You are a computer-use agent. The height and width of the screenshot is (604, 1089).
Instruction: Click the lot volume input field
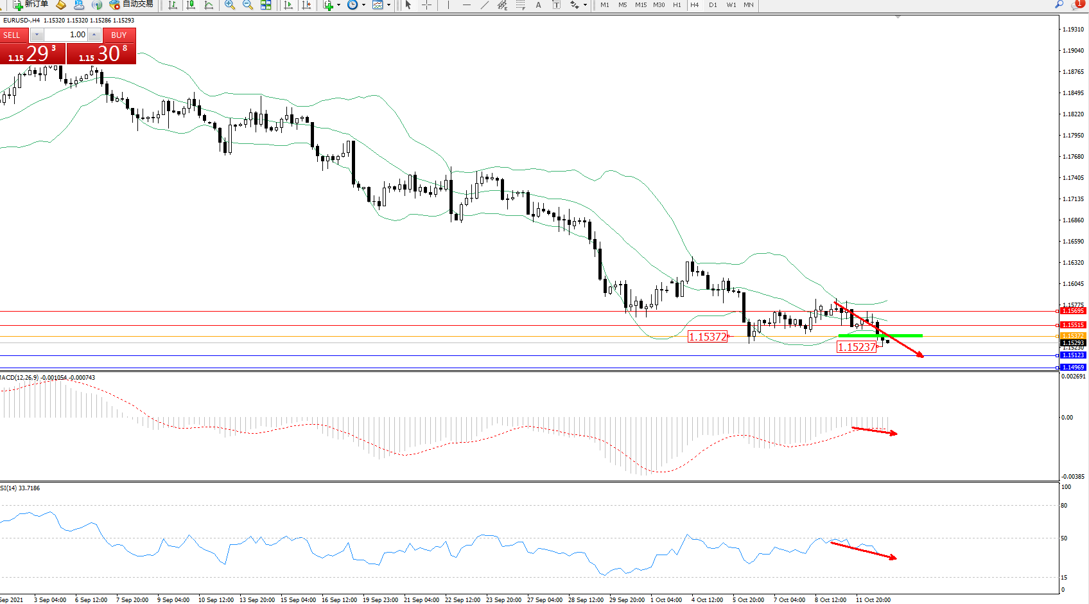(66, 35)
